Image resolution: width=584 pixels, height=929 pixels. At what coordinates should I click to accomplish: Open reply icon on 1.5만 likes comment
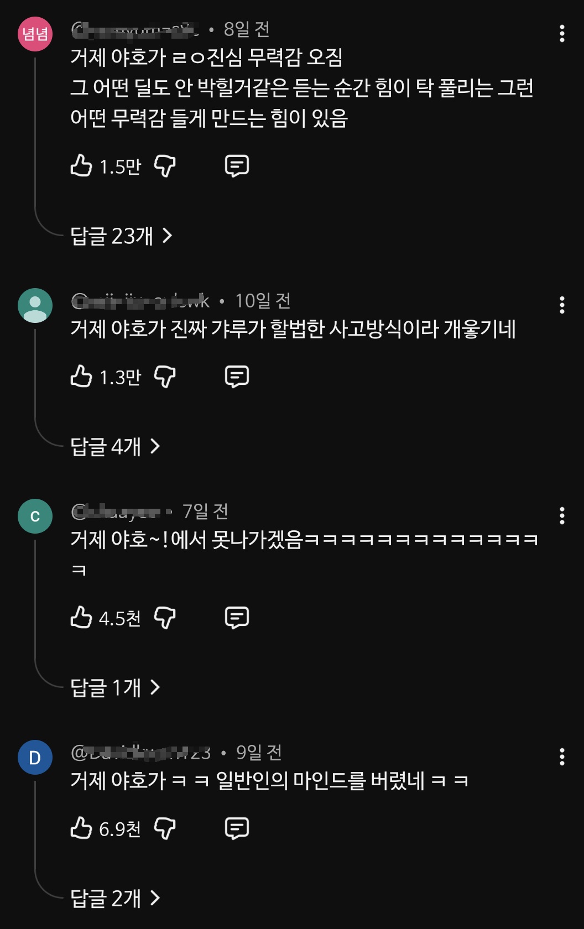pos(237,166)
